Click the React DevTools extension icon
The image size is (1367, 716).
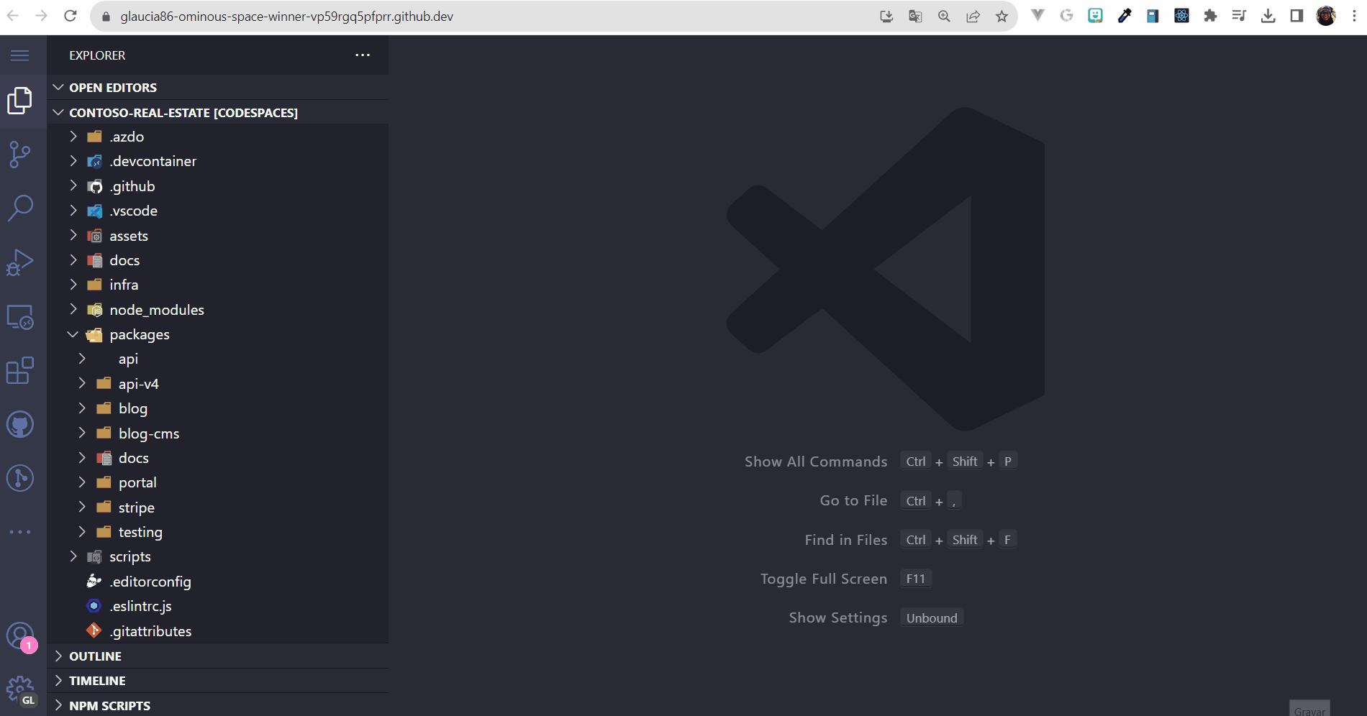coord(1181,16)
